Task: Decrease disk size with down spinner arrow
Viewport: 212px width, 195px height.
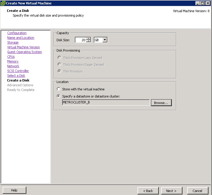Action: click(88, 41)
